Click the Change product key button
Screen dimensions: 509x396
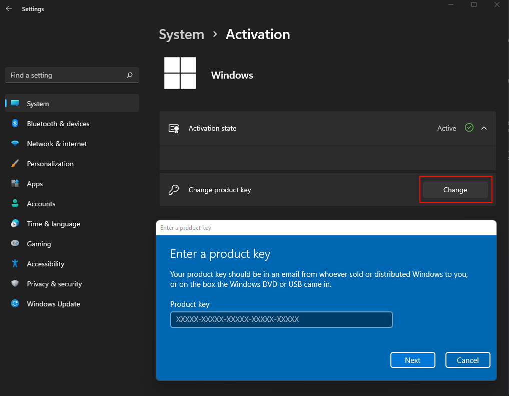(x=455, y=190)
